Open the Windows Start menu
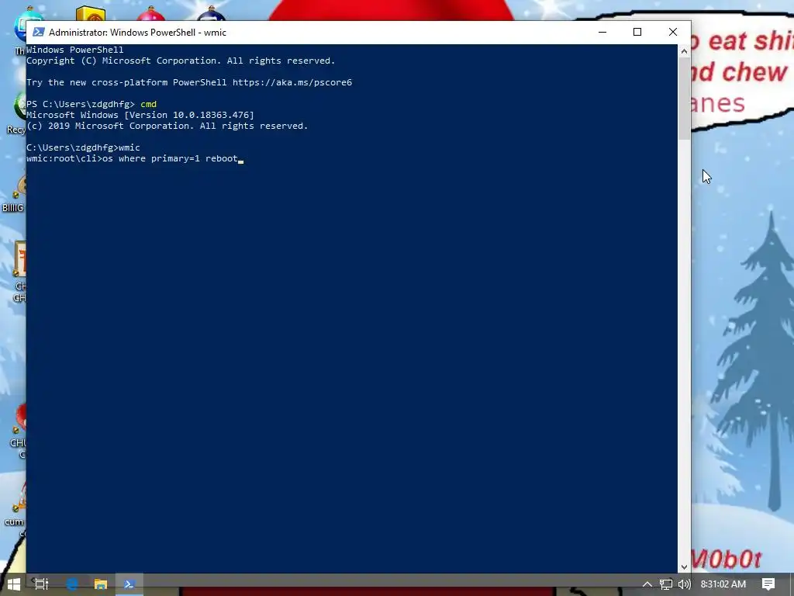 (x=14, y=584)
